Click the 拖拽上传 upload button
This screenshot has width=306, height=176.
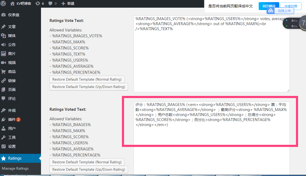pyautogui.click(x=280, y=11)
